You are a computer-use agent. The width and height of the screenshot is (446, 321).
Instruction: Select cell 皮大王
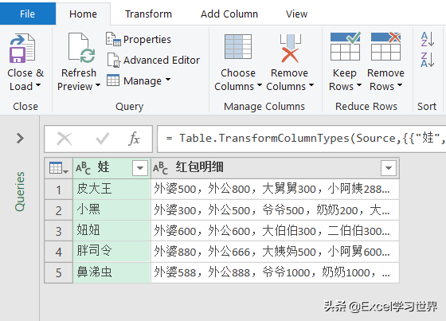coord(111,189)
